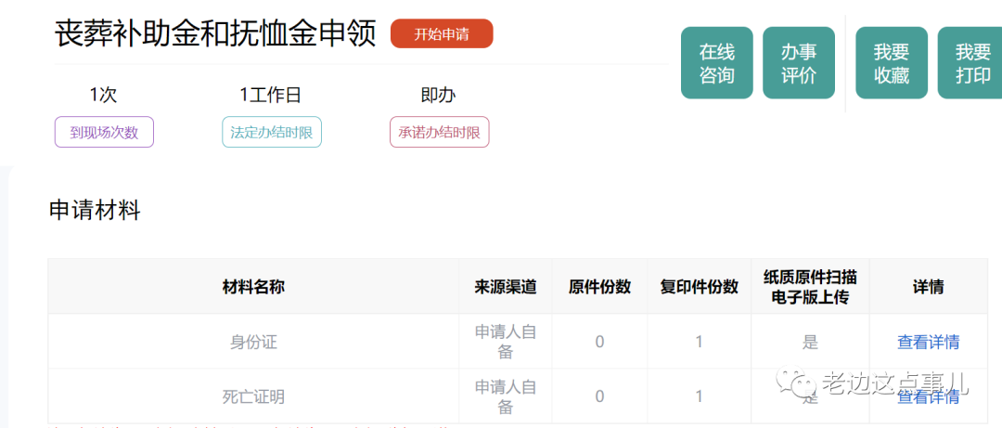
Task: Click original count 0 in 身份证 row
Action: (599, 343)
